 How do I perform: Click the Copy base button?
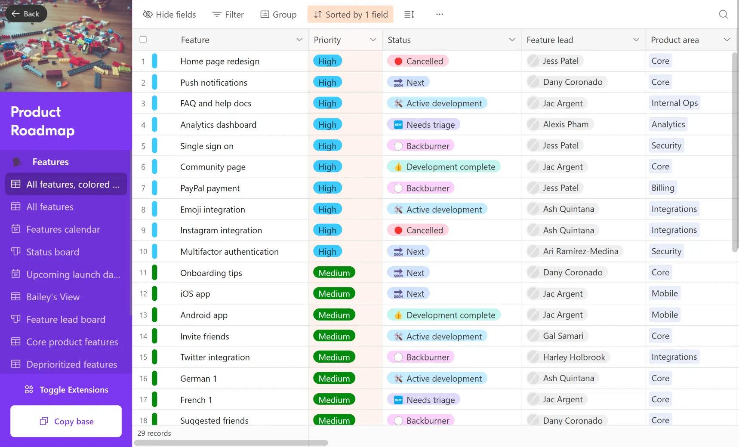(x=66, y=421)
